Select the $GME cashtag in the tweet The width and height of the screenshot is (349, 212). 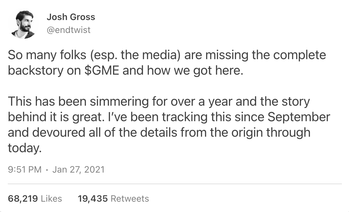tap(102, 70)
